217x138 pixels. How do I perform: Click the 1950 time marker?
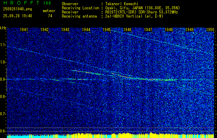point(210,29)
